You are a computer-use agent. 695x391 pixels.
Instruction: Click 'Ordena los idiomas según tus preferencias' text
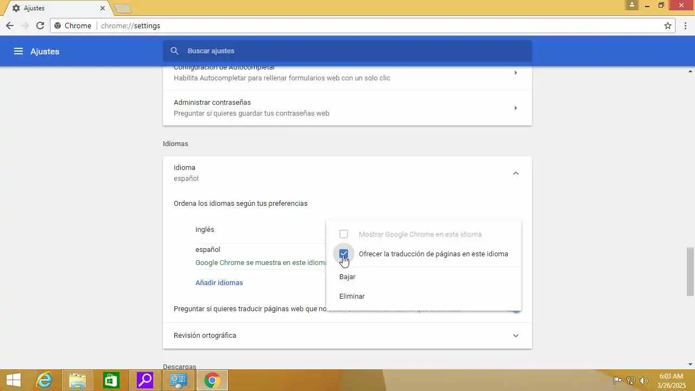[241, 204]
